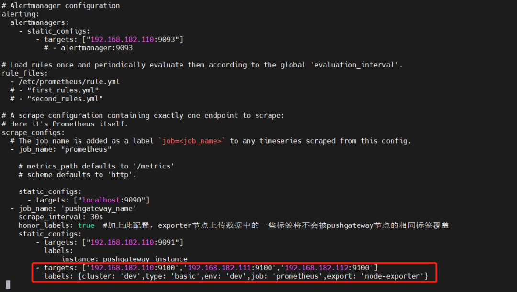Click the "# Here it's Prometheus itself" comment
This screenshot has width=517, height=292.
65,124
